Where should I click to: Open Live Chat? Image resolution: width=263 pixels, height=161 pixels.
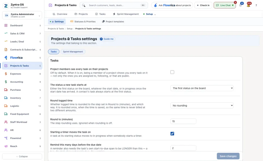225,5
